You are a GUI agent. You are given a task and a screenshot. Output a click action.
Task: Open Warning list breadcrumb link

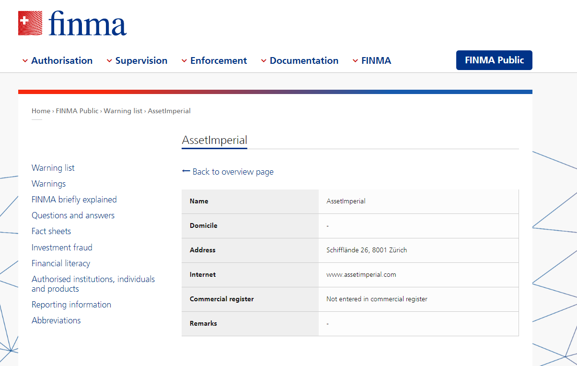(x=123, y=111)
